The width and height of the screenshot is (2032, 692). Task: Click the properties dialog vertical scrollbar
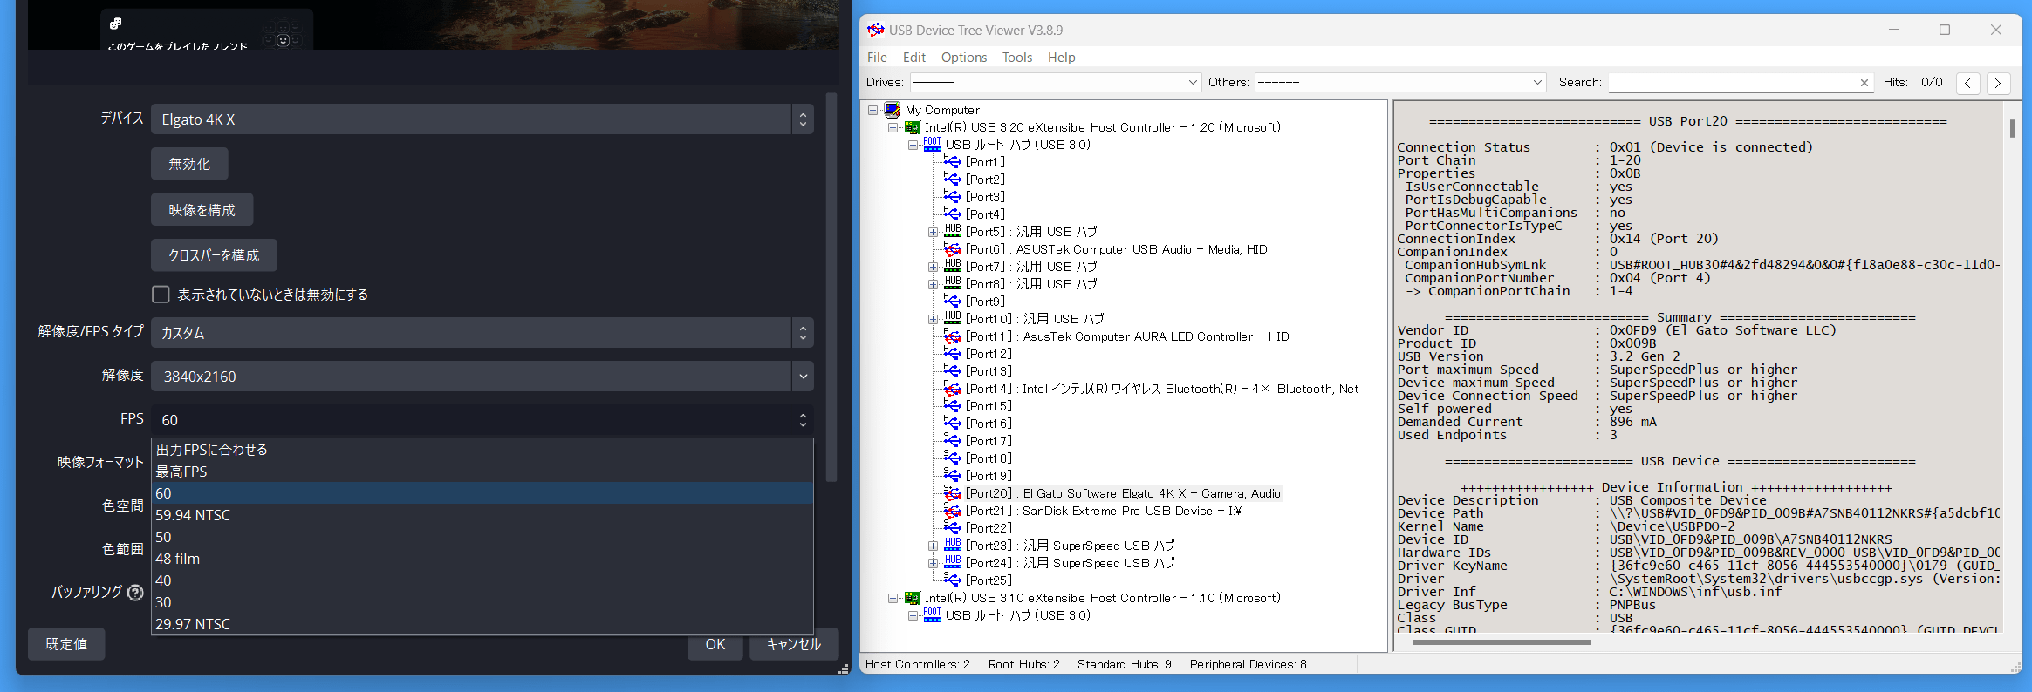(x=831, y=288)
